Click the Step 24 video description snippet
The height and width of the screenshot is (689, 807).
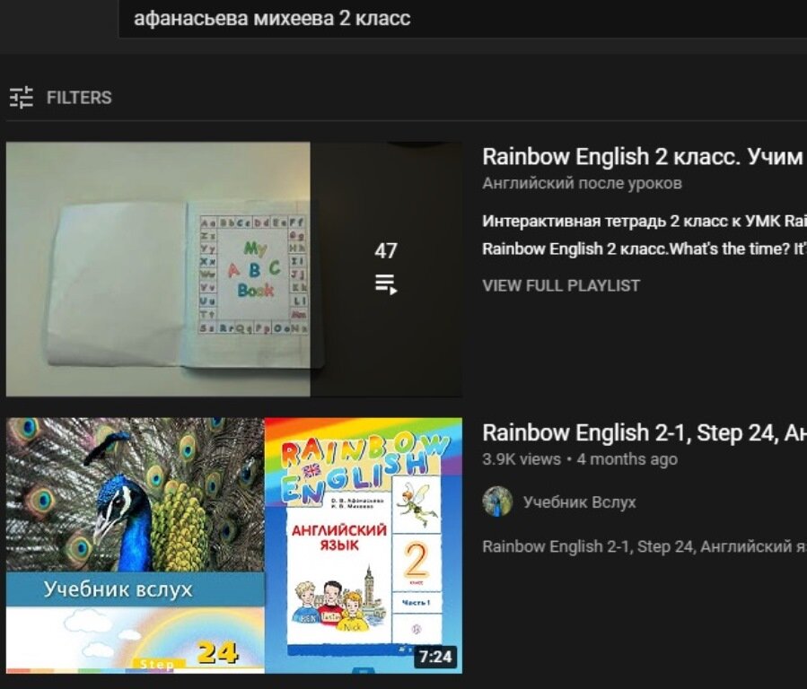[645, 546]
